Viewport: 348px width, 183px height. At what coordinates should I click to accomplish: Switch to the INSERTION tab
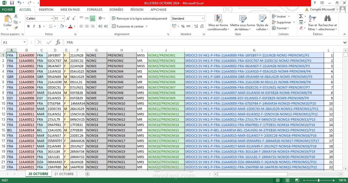[46, 9]
